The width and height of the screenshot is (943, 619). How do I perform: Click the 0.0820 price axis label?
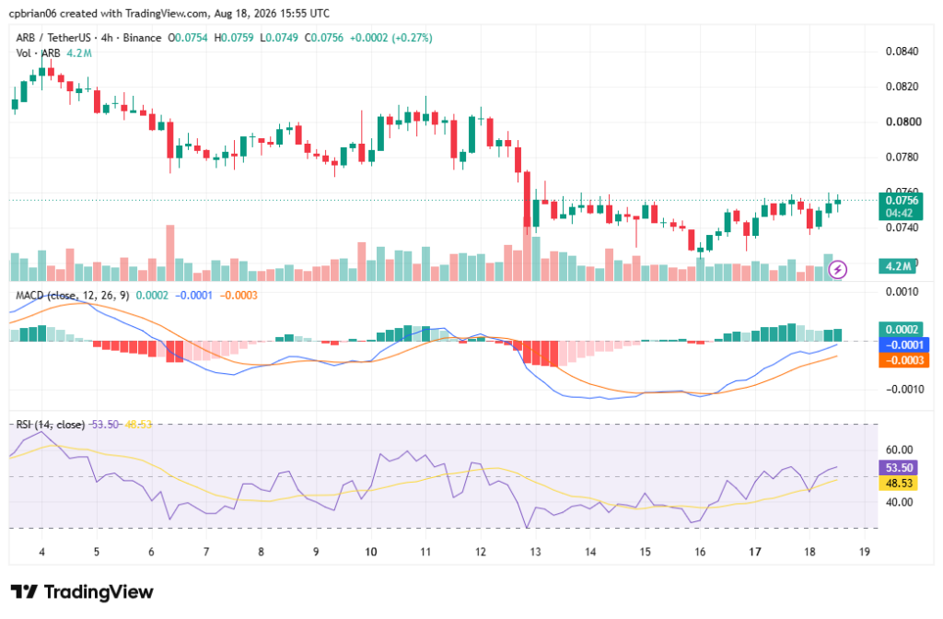(x=902, y=87)
